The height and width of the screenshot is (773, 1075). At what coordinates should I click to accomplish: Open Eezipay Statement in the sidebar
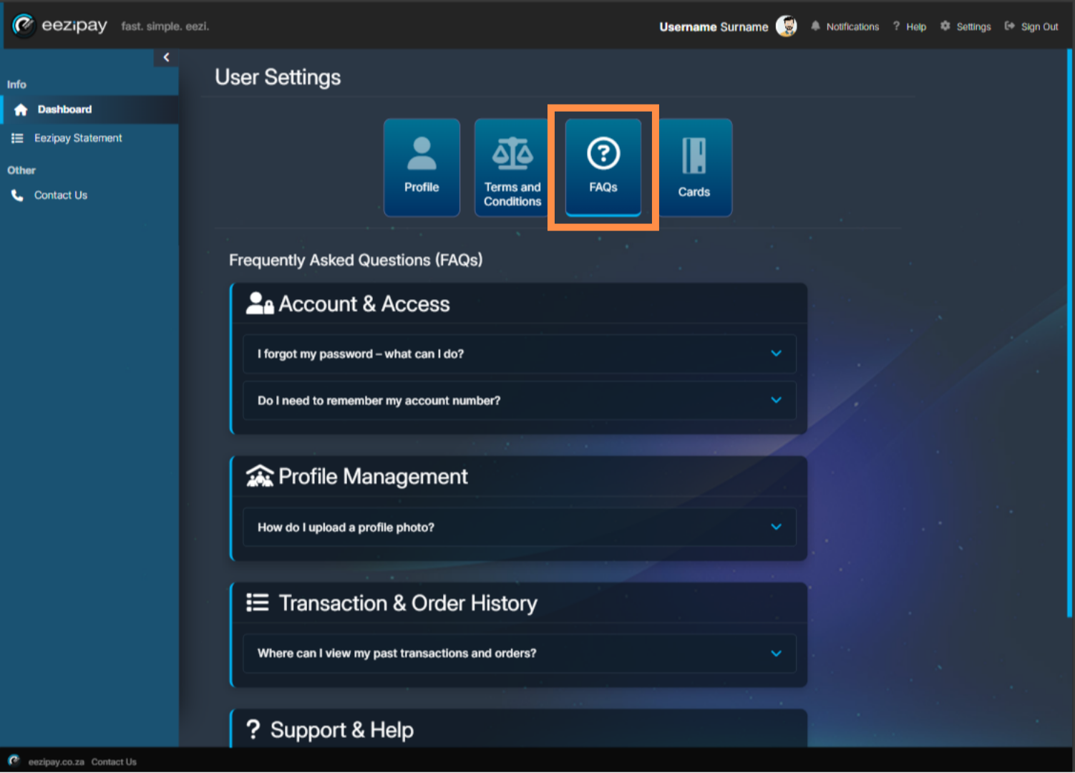click(89, 138)
